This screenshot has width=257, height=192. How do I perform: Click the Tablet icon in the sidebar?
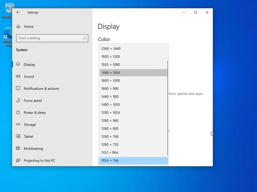pyautogui.click(x=18, y=136)
